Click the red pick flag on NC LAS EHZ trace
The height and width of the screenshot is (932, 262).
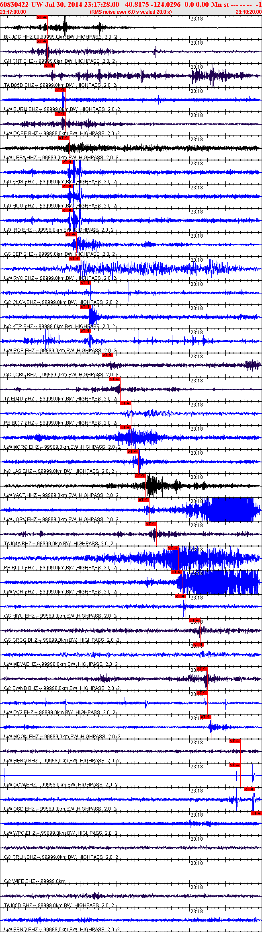click(133, 452)
